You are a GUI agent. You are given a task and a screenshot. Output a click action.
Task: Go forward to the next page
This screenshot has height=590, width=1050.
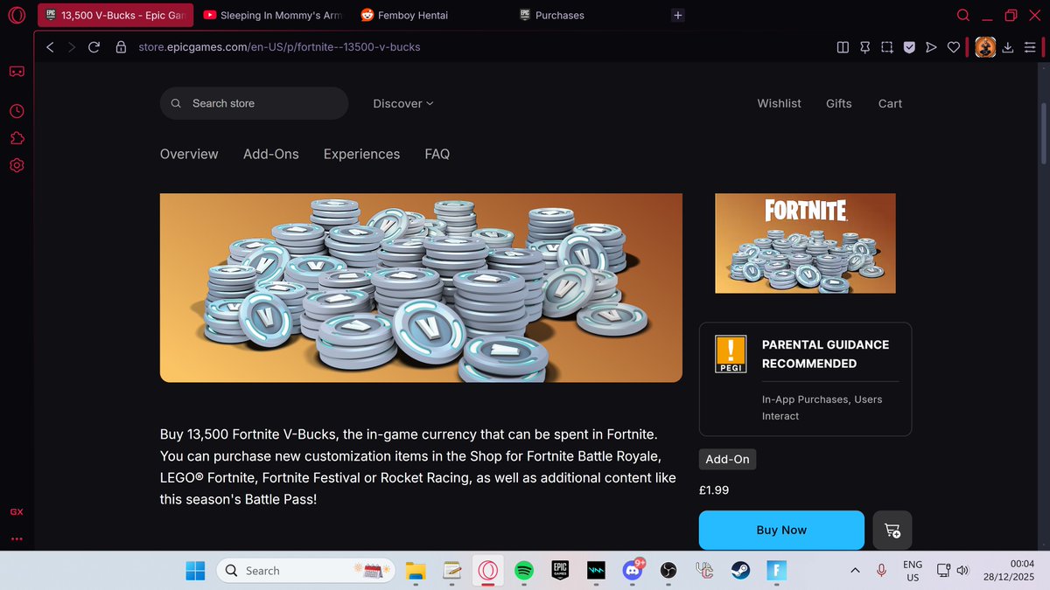72,47
